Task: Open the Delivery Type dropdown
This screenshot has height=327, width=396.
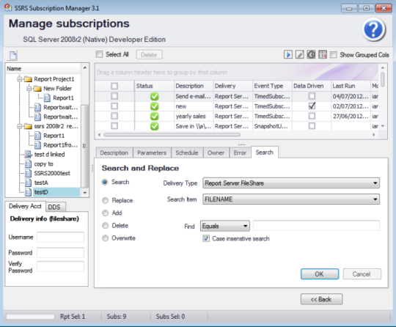Action: 291,183
